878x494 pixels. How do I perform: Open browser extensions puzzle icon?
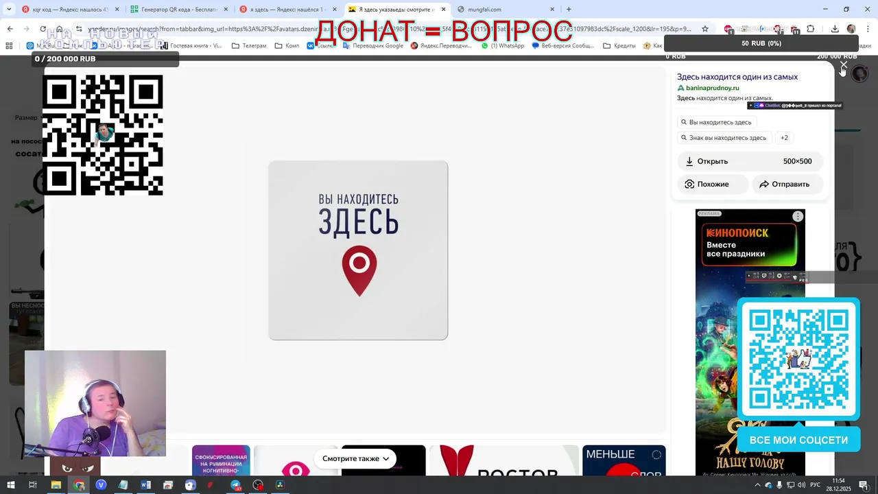(x=811, y=29)
